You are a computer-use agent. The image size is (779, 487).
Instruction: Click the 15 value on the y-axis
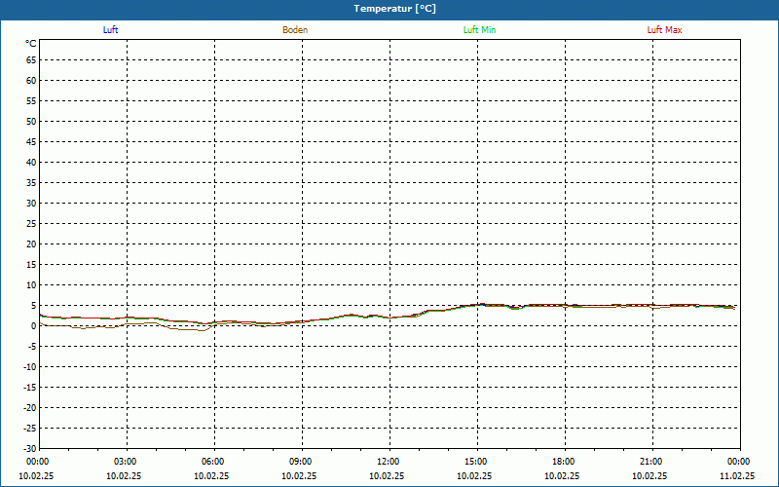coord(31,265)
